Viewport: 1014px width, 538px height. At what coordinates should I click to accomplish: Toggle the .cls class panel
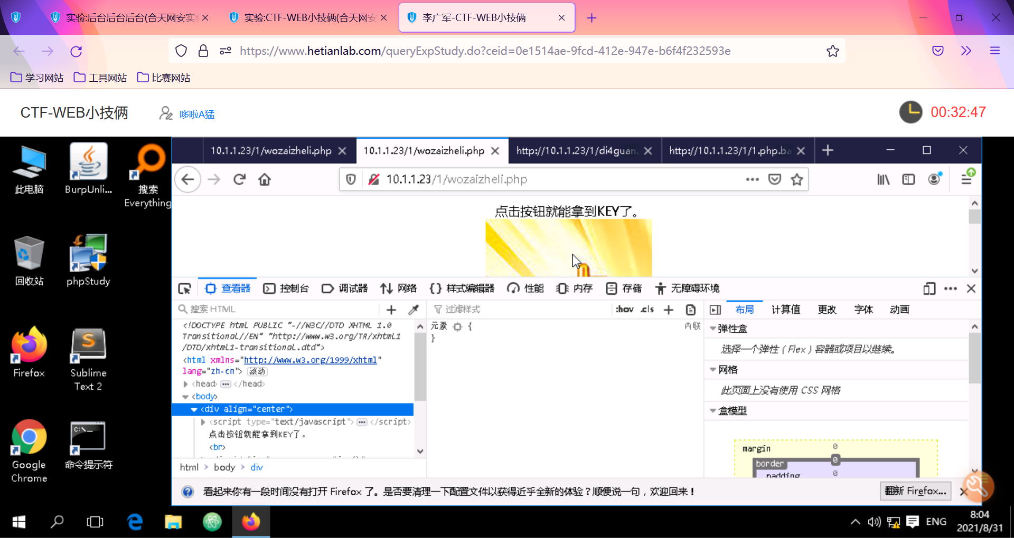[647, 310]
